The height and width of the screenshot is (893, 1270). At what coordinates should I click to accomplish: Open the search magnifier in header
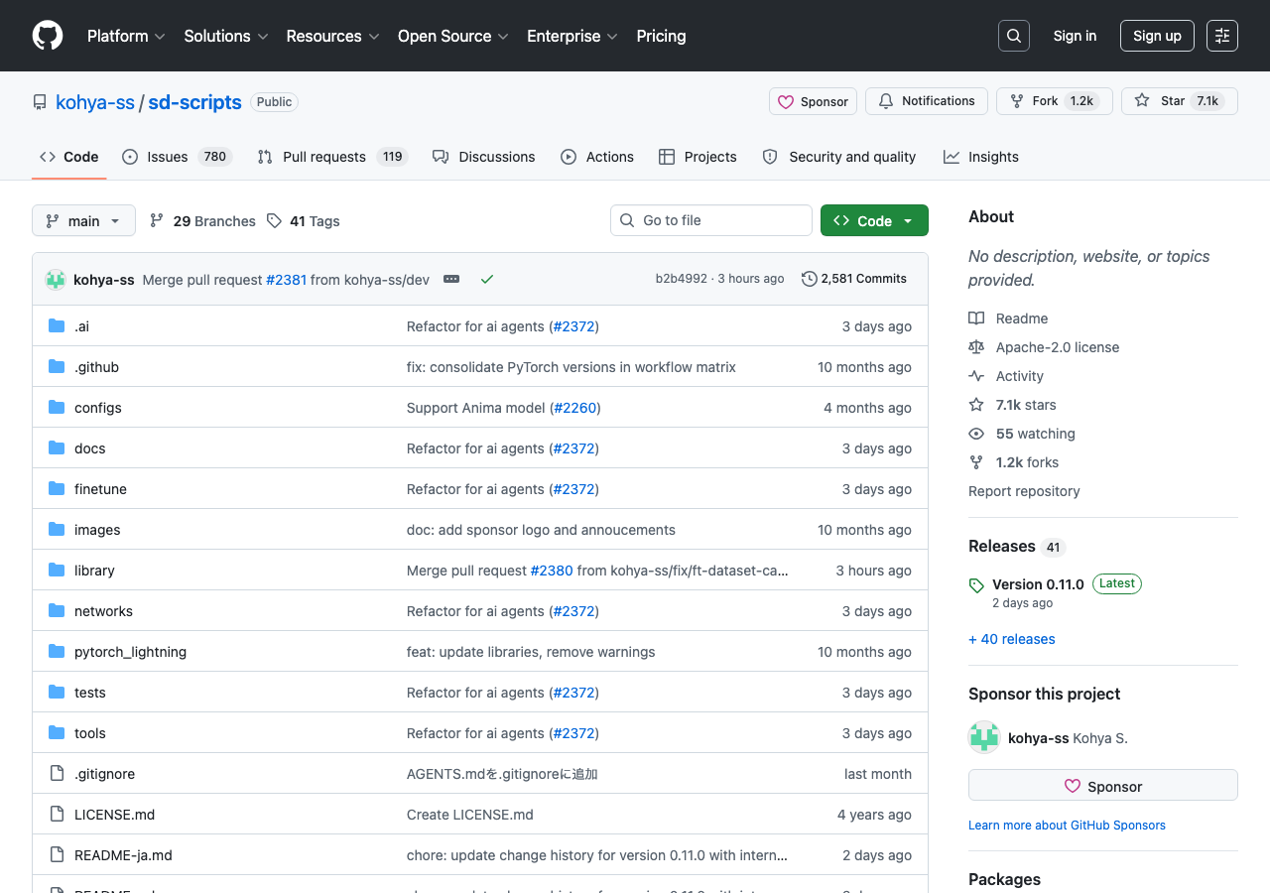click(1014, 36)
